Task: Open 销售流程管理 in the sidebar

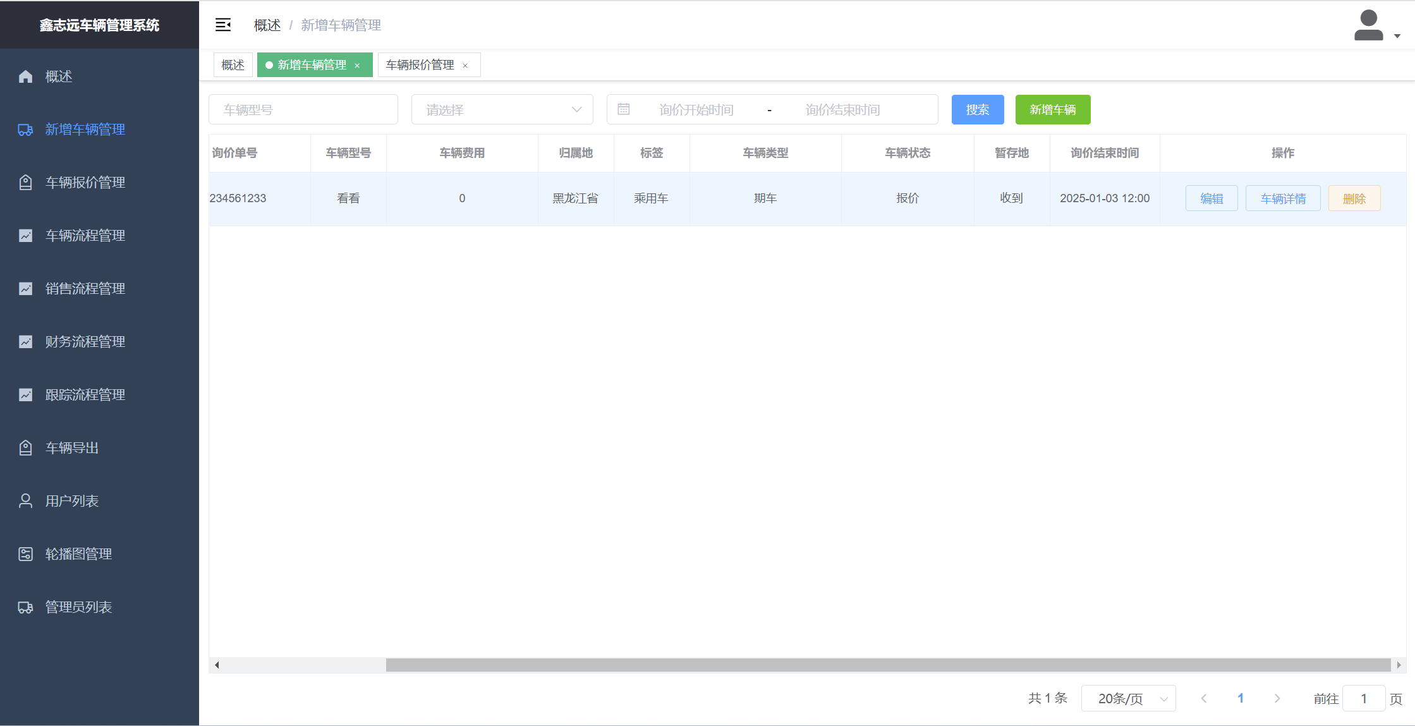Action: (100, 289)
